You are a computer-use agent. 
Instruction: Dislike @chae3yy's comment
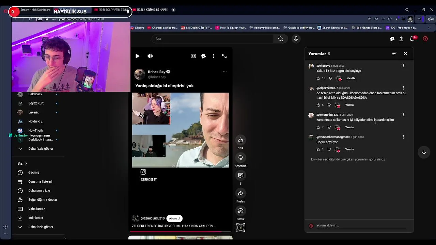pyautogui.click(x=330, y=78)
